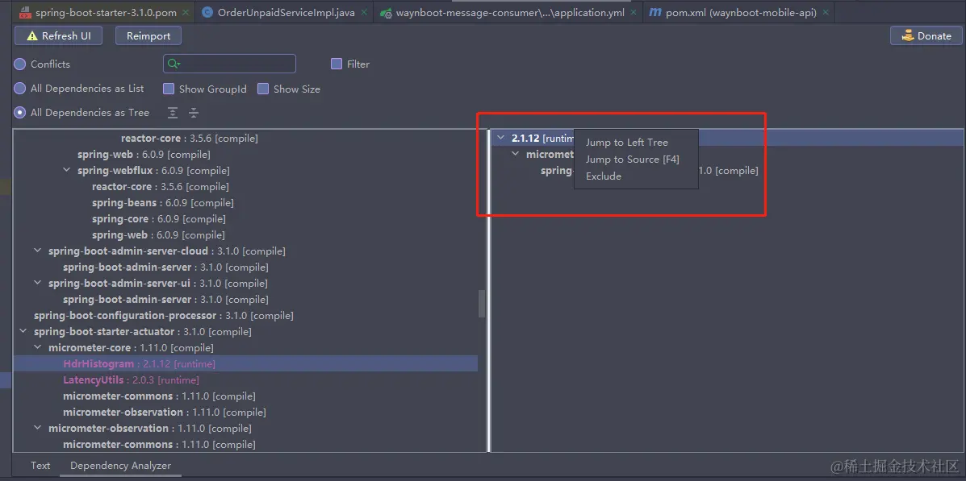Focus the dependency search field
Screen dimensions: 966x481
pyautogui.click(x=229, y=64)
